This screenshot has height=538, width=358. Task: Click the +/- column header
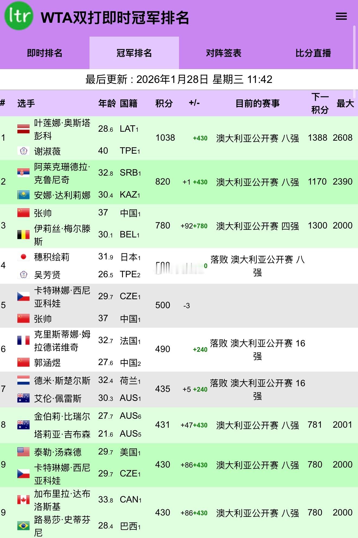pyautogui.click(x=194, y=103)
